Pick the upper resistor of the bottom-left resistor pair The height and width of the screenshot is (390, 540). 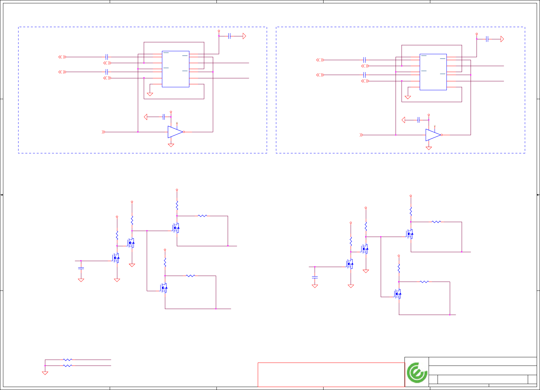click(67, 360)
